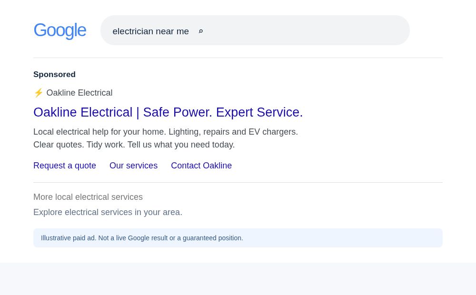Click the magnifier search icon
476x295 pixels.
(x=201, y=31)
